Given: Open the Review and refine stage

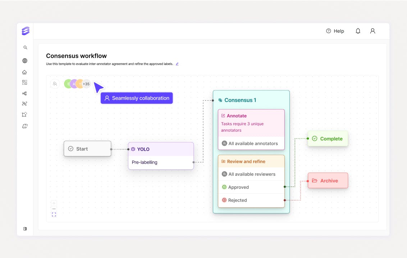Looking at the screenshot, I should click(246, 161).
